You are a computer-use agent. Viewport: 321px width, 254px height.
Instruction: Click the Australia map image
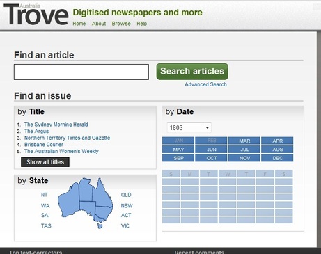[85, 203]
